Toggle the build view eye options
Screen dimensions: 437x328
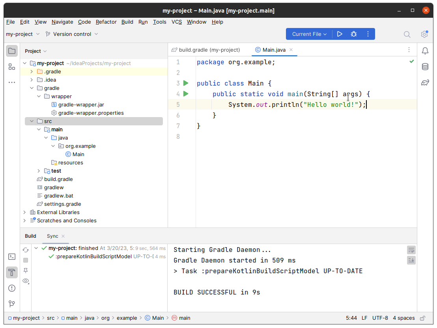click(26, 281)
